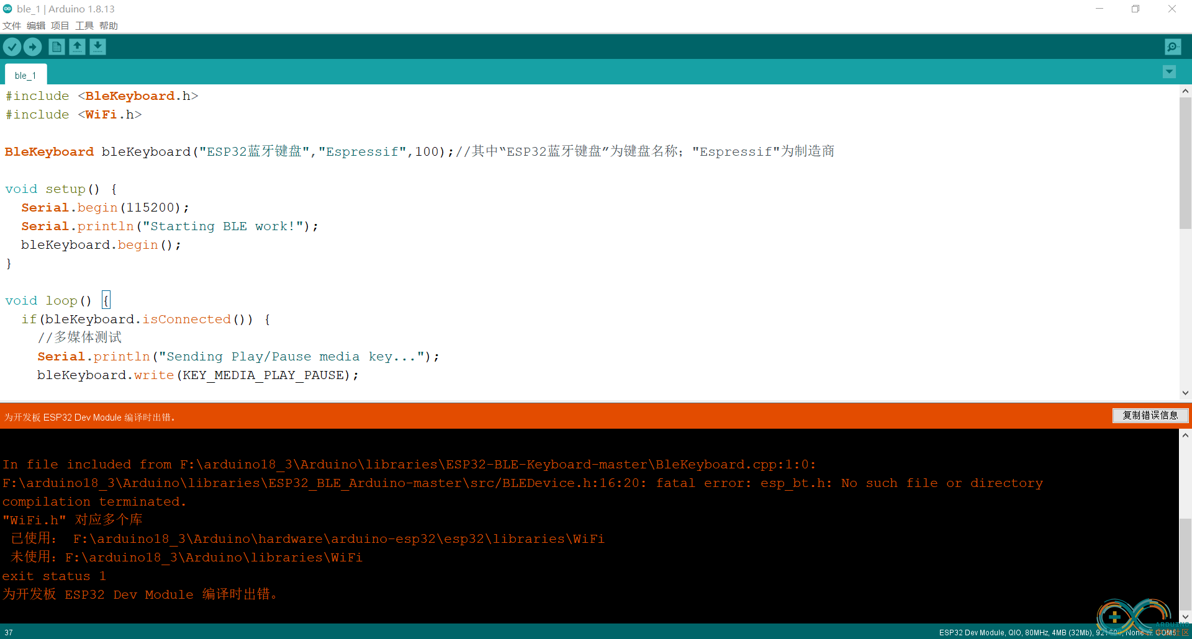Click the KEY_MEDIA_PLAY_PAUSE write line
The width and height of the screenshot is (1192, 639).
[198, 375]
